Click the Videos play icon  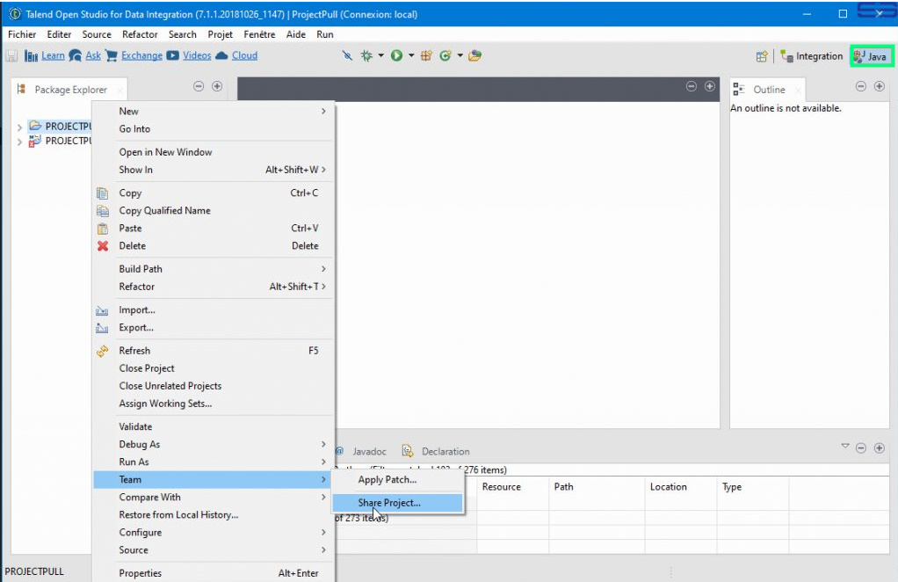coord(172,55)
